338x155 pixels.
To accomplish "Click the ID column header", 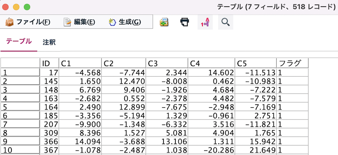I will (x=49, y=63).
